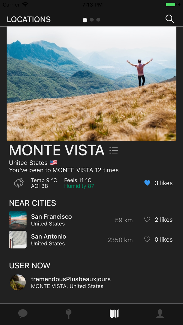Open the list menu beside MONTE VISTA
The image size is (183, 325).
coord(113,150)
